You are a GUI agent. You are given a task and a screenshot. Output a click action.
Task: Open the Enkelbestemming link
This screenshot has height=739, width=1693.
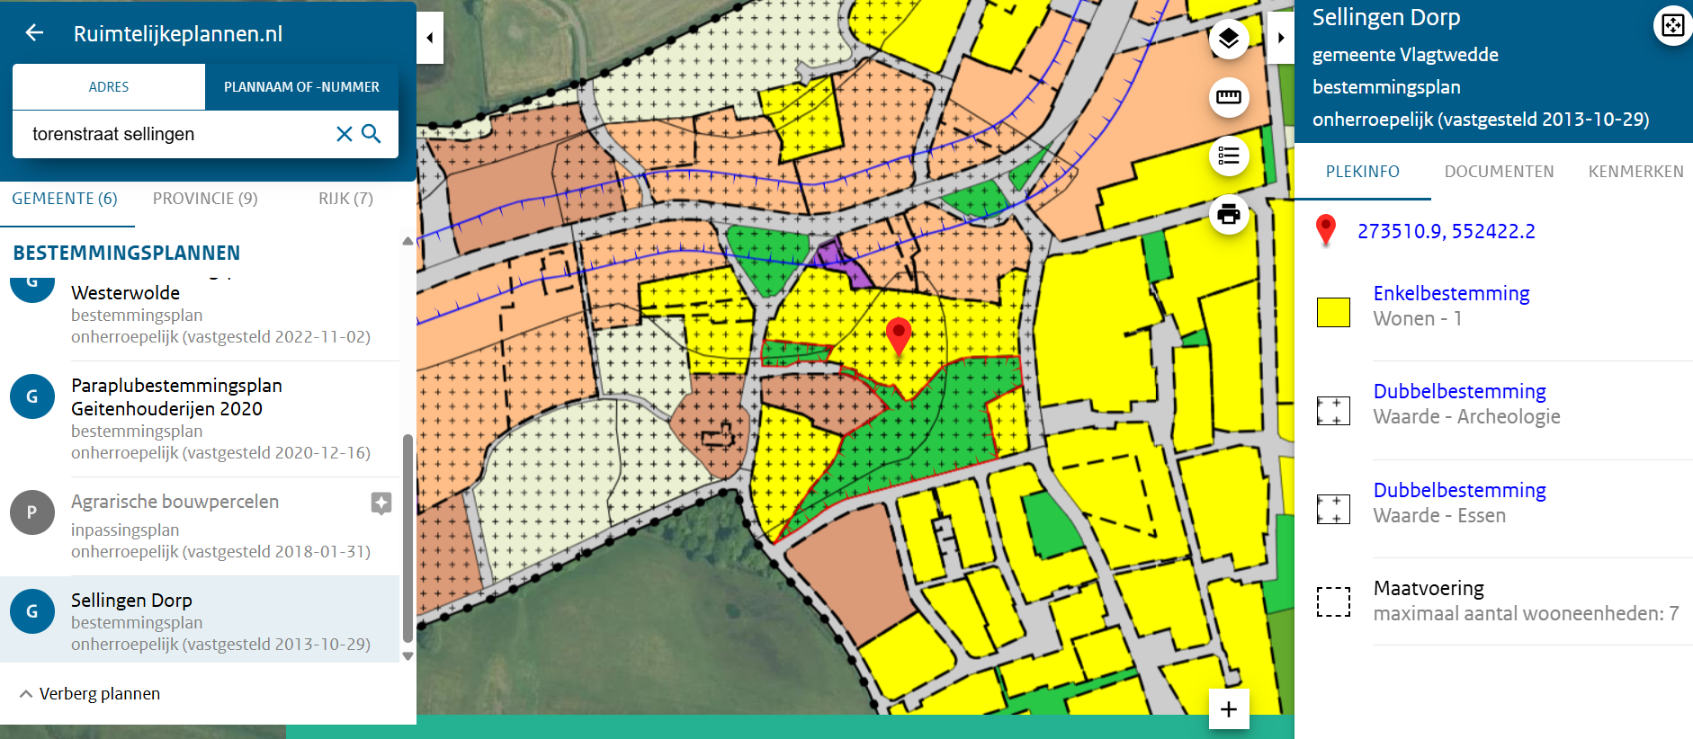1451,293
